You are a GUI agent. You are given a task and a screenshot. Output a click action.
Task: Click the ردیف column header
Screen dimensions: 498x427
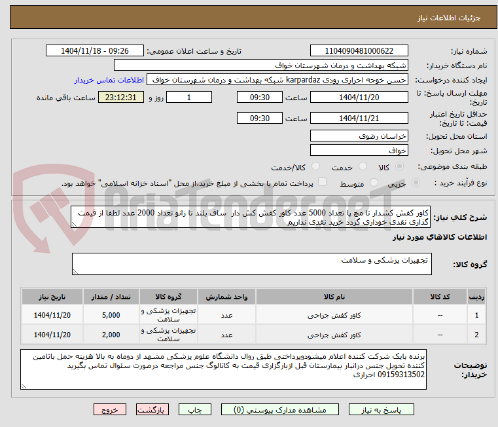pyautogui.click(x=476, y=297)
